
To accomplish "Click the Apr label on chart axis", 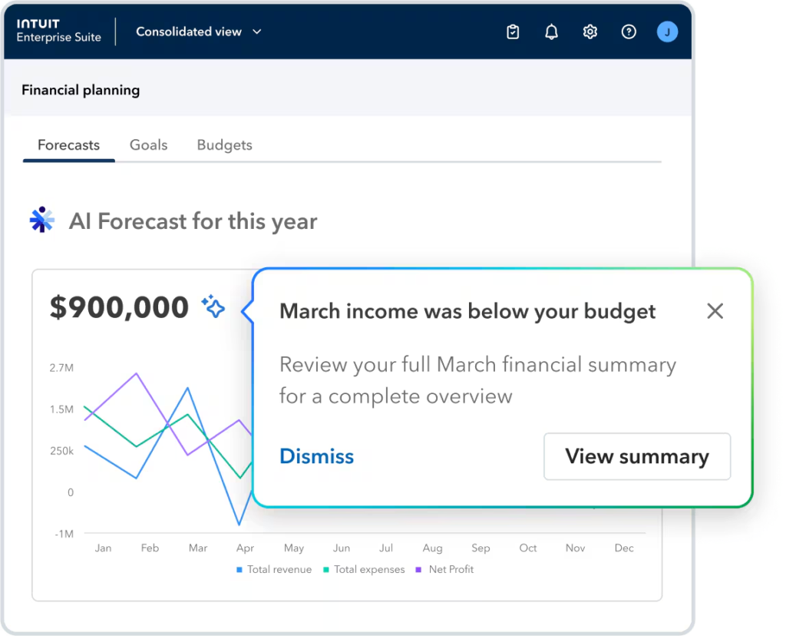I will click(245, 548).
